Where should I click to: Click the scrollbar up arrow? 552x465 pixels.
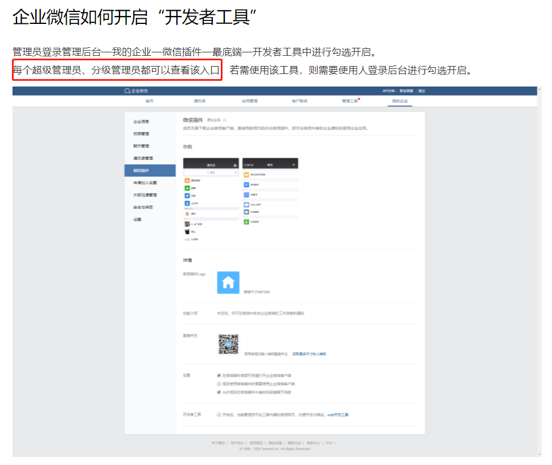539,89
